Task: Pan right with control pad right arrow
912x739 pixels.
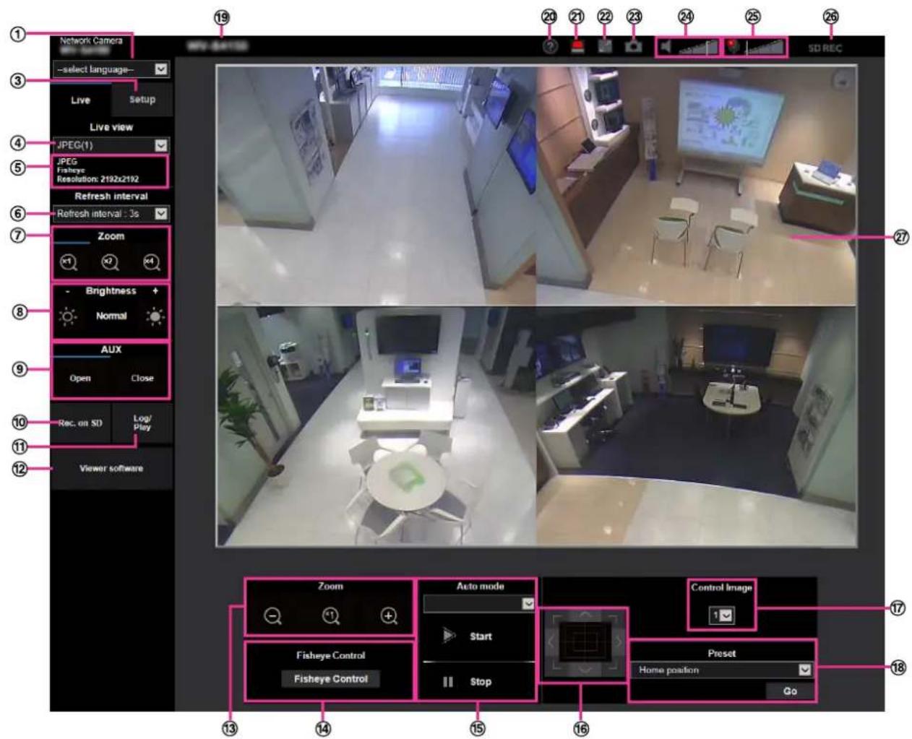Action: tap(618, 642)
